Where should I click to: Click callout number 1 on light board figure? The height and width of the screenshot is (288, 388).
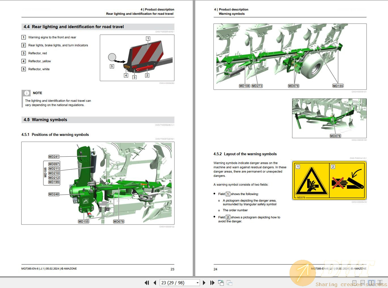148,38
